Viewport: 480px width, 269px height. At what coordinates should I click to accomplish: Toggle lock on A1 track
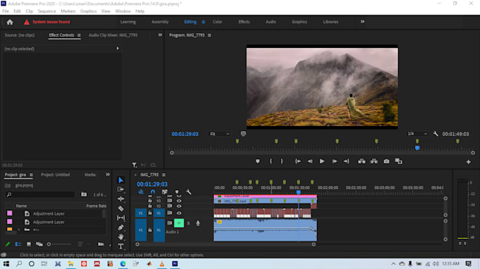pos(150,230)
